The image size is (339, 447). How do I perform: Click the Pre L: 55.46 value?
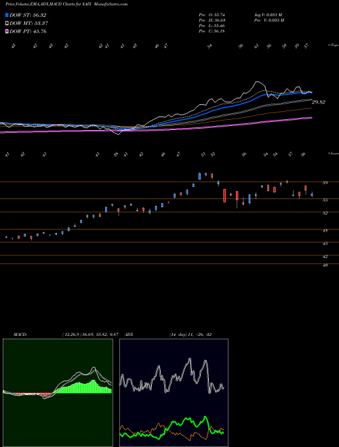(x=212, y=26)
